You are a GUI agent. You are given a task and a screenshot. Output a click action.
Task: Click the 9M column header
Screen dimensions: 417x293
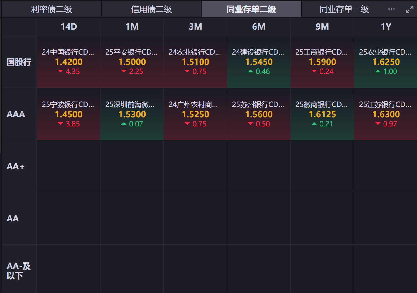tap(322, 27)
